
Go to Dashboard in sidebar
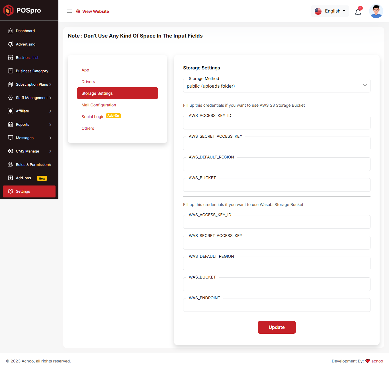[x=29, y=31]
